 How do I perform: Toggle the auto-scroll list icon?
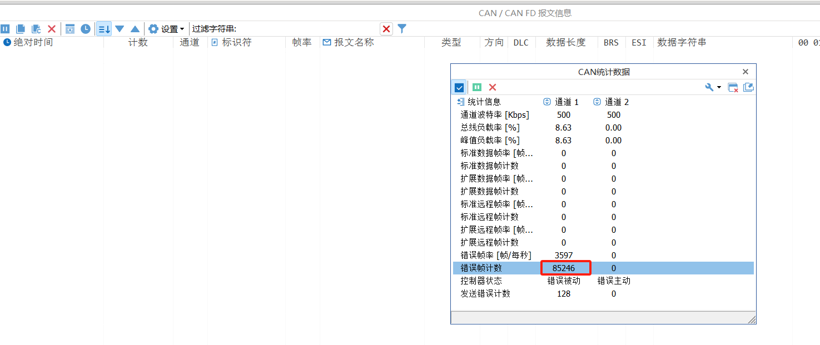point(104,29)
